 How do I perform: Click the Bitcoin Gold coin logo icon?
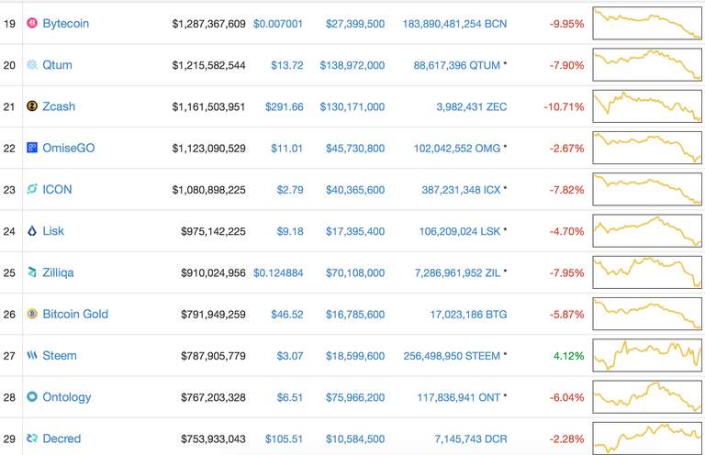(32, 314)
